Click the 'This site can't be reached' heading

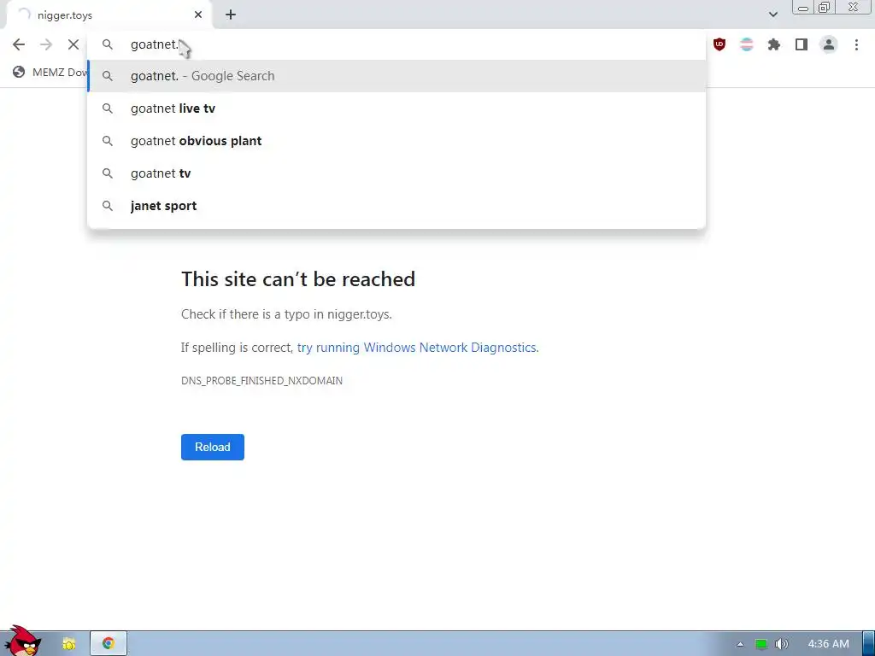298,279
